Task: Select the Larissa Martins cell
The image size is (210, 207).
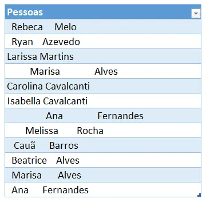Action: [103, 56]
